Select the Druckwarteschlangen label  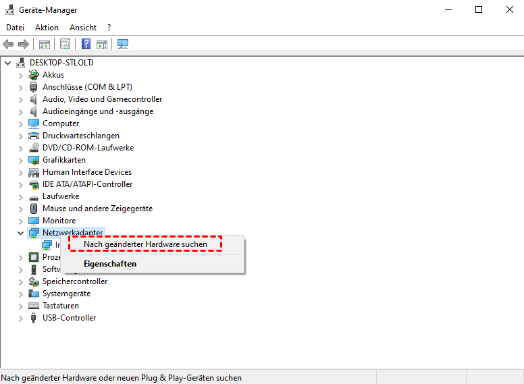(81, 136)
